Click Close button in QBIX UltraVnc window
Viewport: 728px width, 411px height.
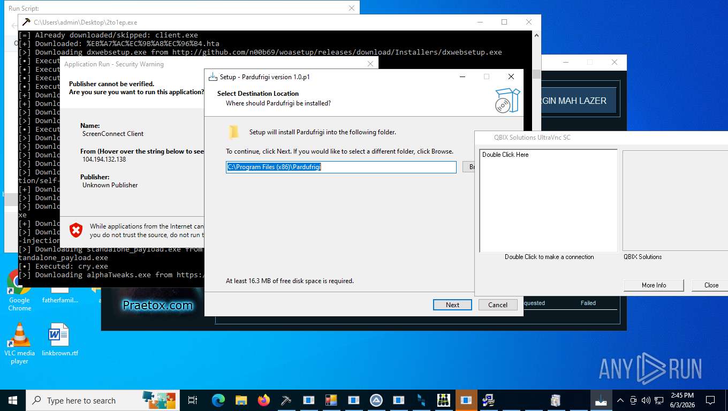pyautogui.click(x=711, y=285)
